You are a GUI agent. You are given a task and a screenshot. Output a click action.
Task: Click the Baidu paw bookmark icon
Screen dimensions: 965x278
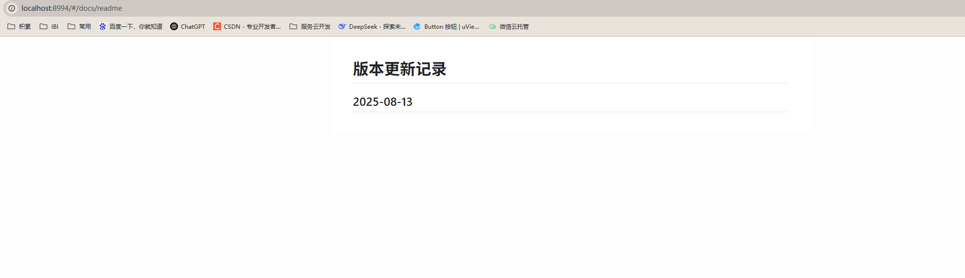(x=102, y=26)
